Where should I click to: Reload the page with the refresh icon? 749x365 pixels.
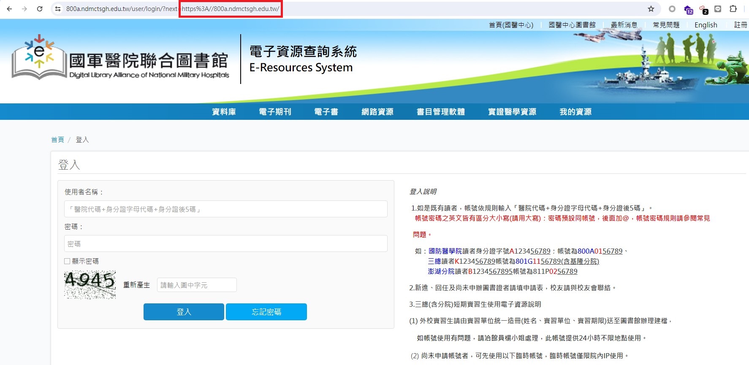point(40,9)
